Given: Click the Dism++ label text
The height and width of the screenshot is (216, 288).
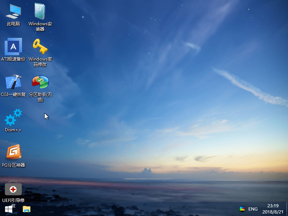Looking at the screenshot, I should [13, 130].
